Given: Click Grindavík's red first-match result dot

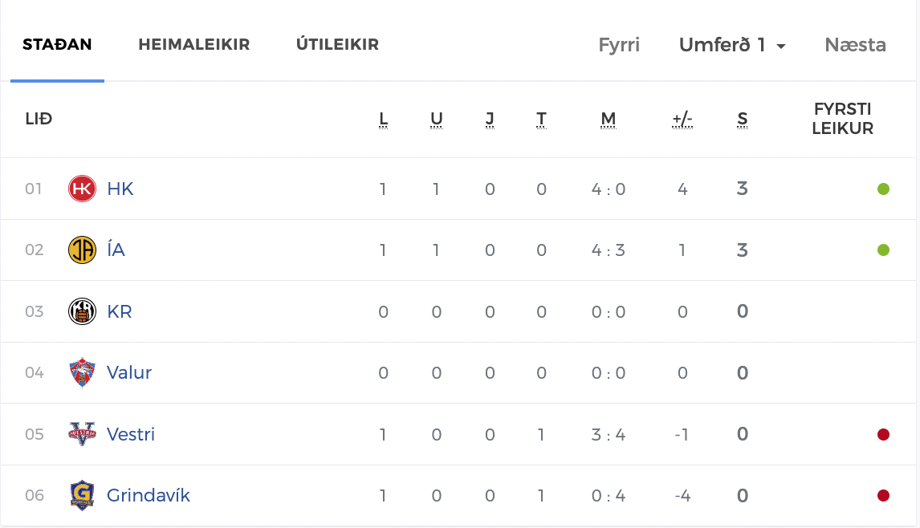Looking at the screenshot, I should [883, 495].
